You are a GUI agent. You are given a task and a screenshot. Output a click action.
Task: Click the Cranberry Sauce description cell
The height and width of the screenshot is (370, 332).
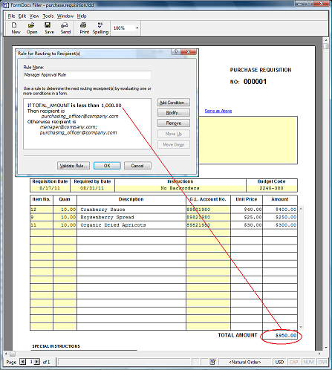coord(131,210)
